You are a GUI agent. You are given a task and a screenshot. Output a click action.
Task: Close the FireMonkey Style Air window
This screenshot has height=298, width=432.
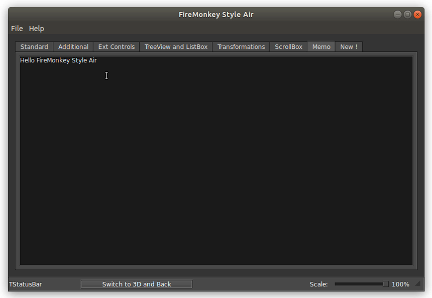[417, 15]
